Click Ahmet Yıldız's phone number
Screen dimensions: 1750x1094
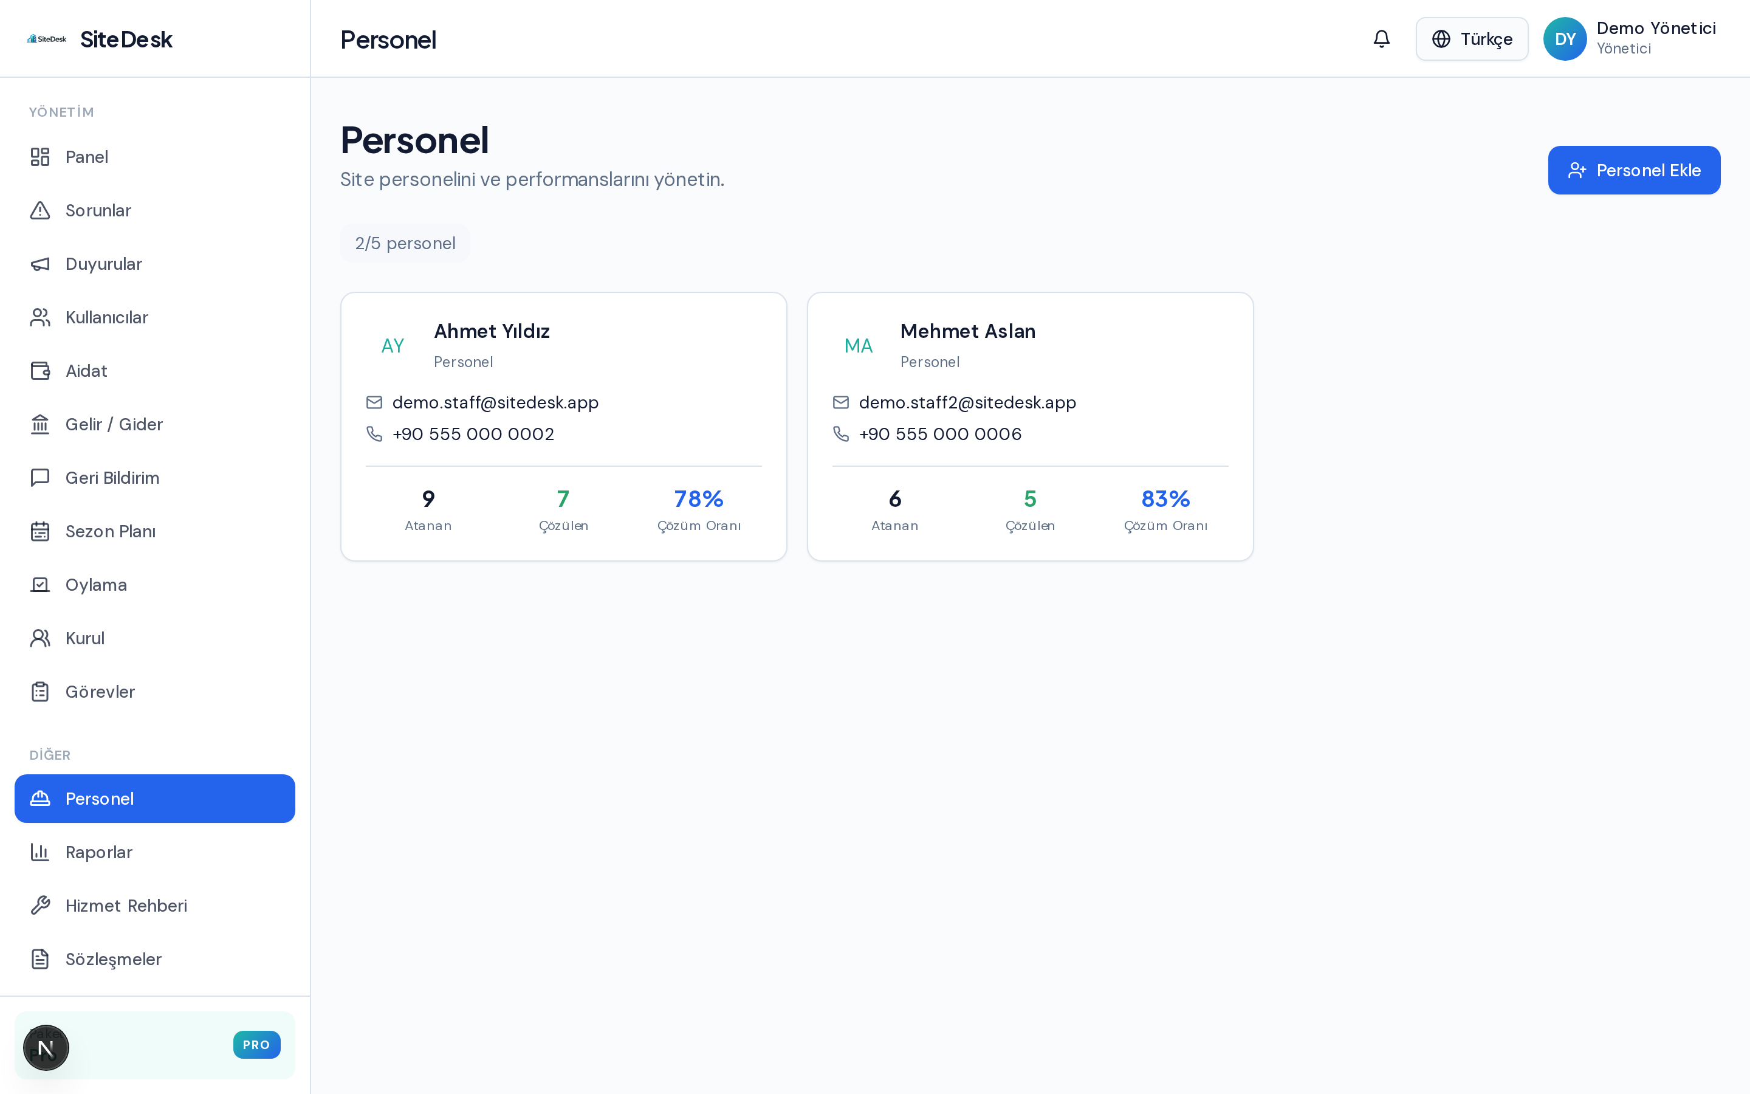474,434
